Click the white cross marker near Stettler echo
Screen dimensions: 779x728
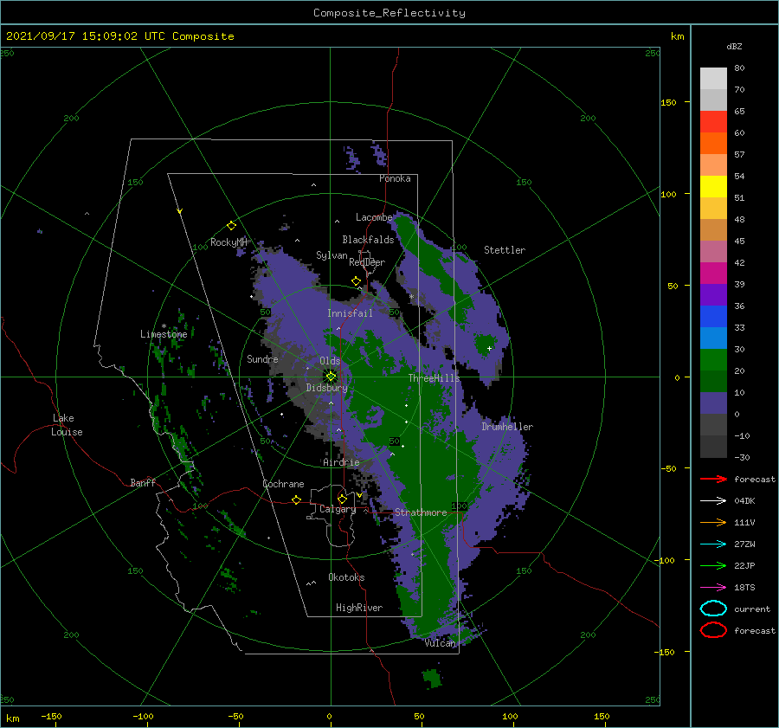pyautogui.click(x=489, y=348)
